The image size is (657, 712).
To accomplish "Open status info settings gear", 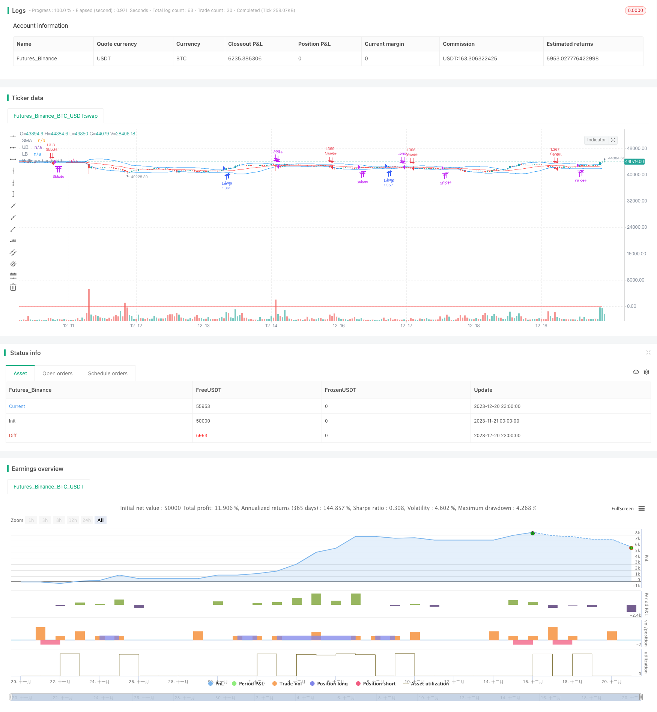I will (x=646, y=372).
